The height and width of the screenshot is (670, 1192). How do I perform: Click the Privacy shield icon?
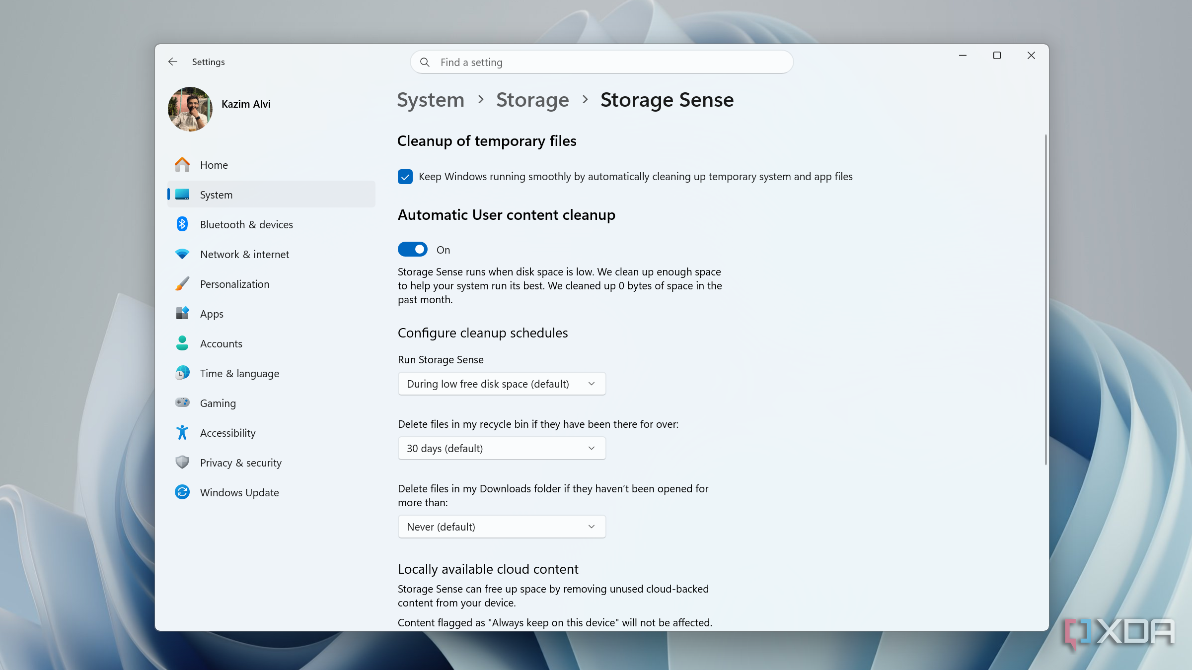[x=182, y=463]
